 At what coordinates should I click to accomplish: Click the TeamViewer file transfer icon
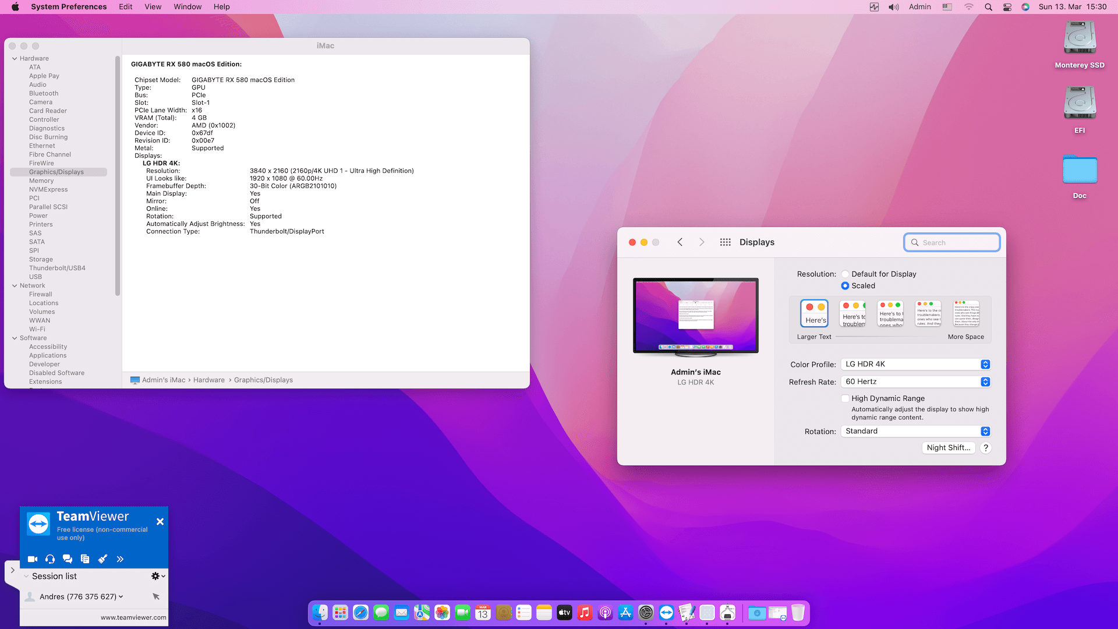pyautogui.click(x=85, y=559)
